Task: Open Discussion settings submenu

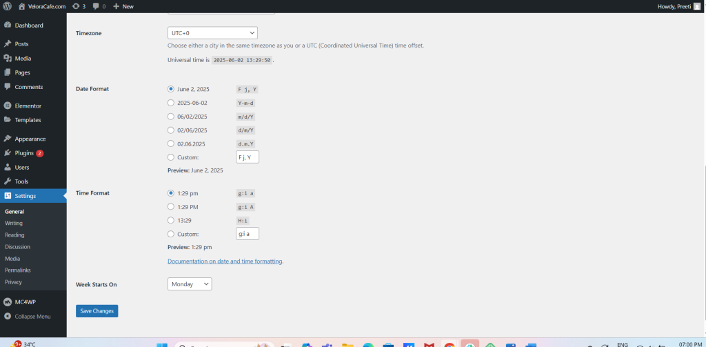Action: pyautogui.click(x=17, y=246)
